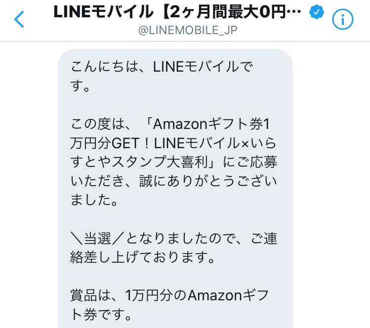Tap the line いただき、誠にありがとうござい
The height and width of the screenshot is (328, 370).
(173, 181)
